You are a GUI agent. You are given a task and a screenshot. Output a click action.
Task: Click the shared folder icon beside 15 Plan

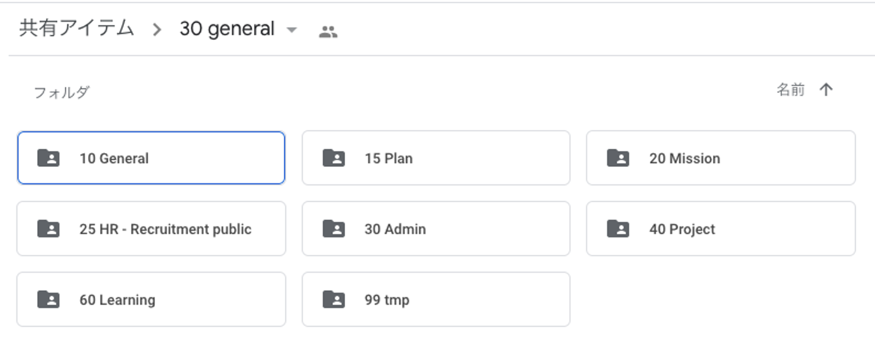click(x=334, y=158)
